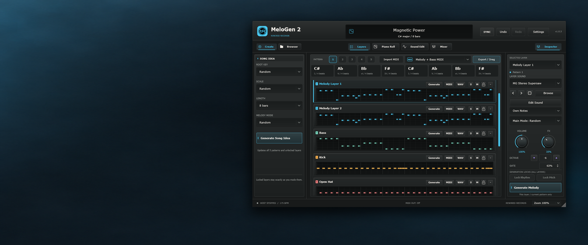Lock the Kick layer
Image resolution: width=588 pixels, height=245 pixels.
coord(484,158)
